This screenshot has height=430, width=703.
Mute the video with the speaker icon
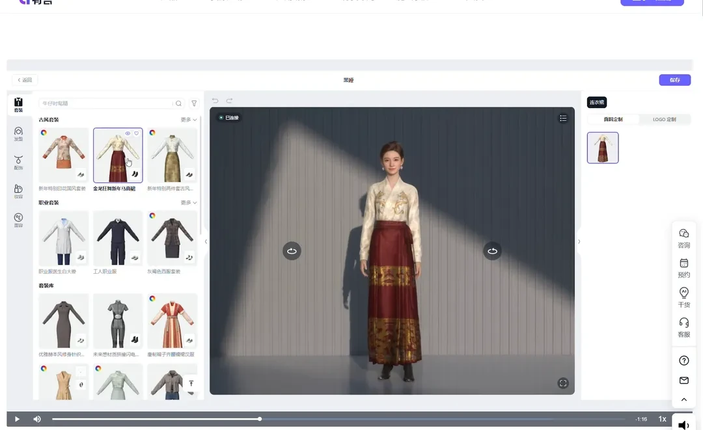37,419
